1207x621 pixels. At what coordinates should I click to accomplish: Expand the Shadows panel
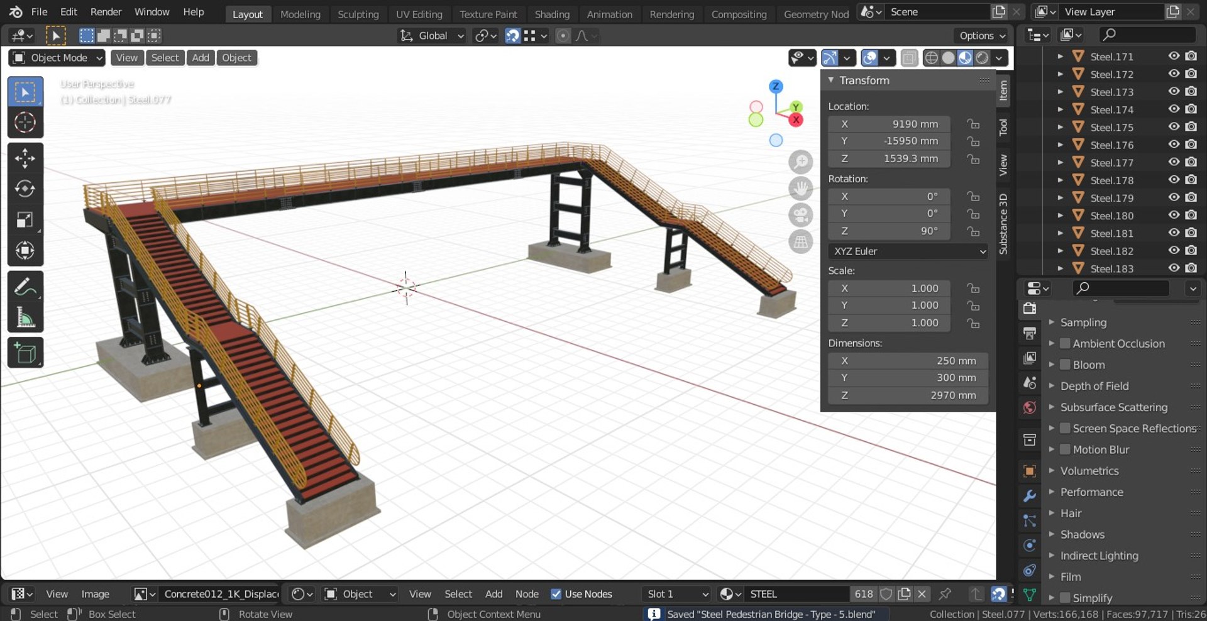click(x=1051, y=534)
